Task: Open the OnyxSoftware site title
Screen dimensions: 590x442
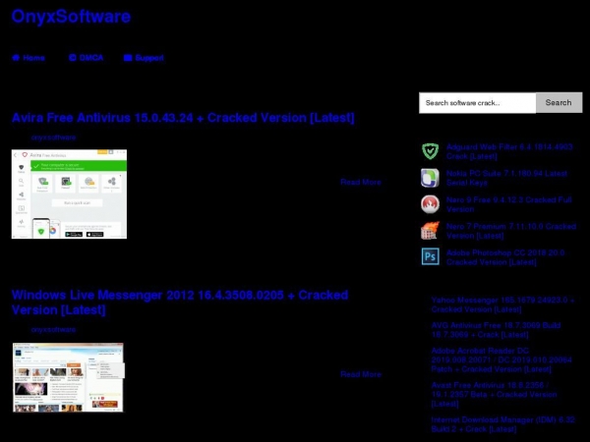Action: (71, 17)
